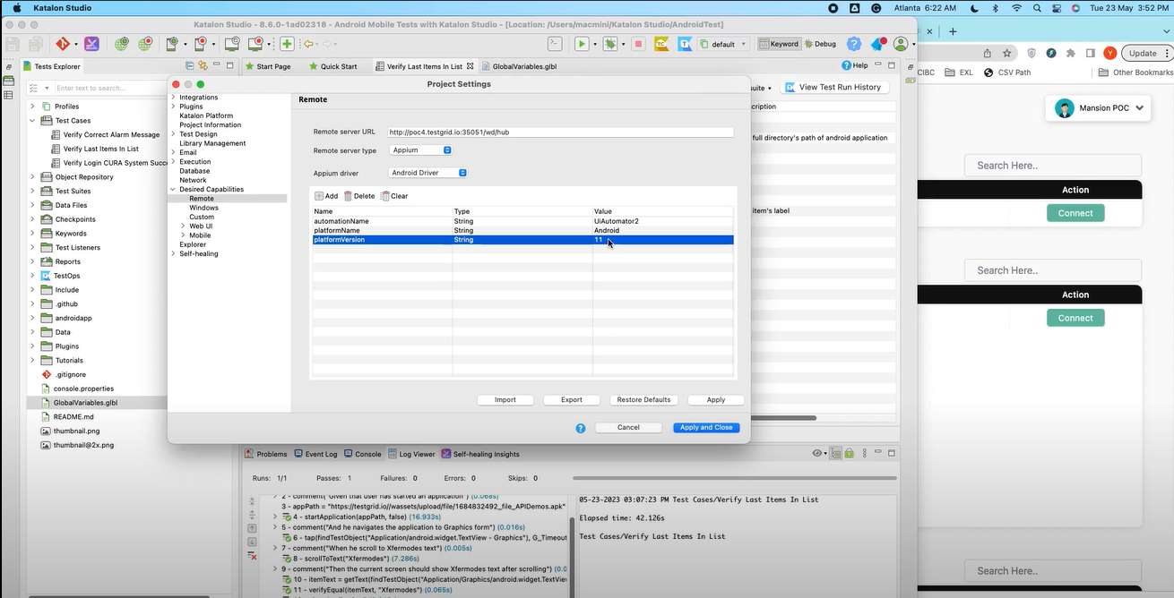Viewport: 1174px width, 598px height.
Task: Expand the Integrations node in settings tree
Action: coord(173,98)
